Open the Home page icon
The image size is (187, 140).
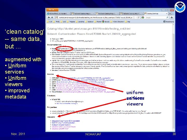click(x=172, y=18)
